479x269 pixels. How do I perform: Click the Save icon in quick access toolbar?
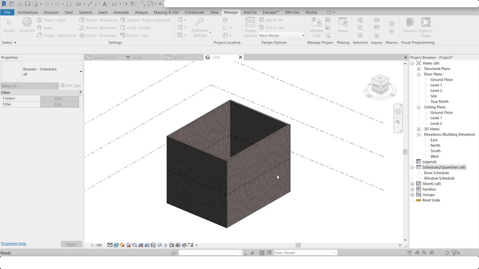pyautogui.click(x=28, y=4)
